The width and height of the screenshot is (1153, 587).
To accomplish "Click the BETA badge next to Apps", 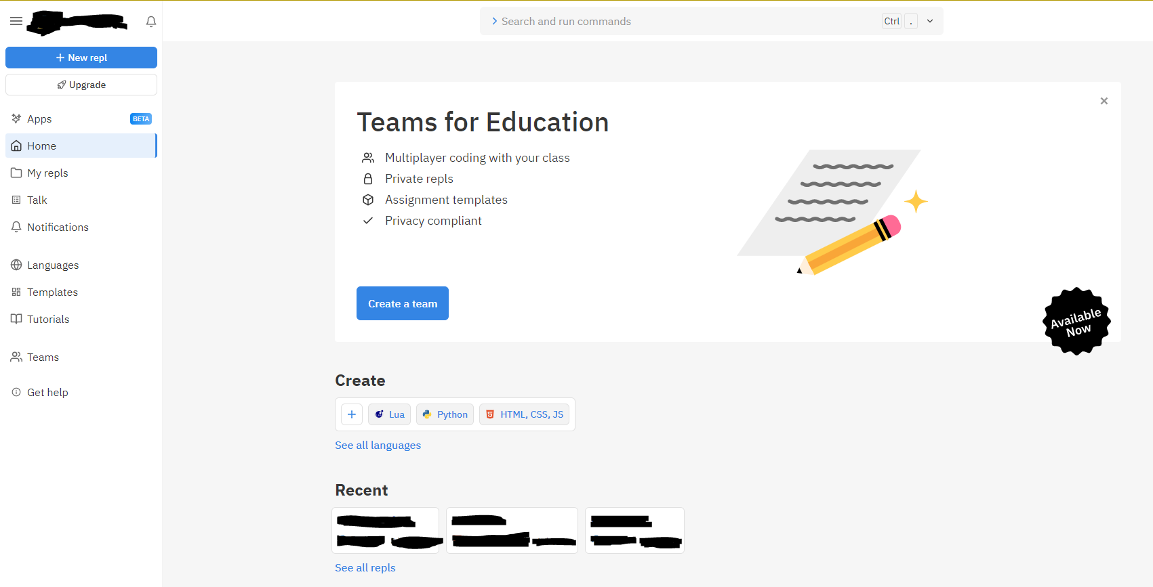I will 141,118.
